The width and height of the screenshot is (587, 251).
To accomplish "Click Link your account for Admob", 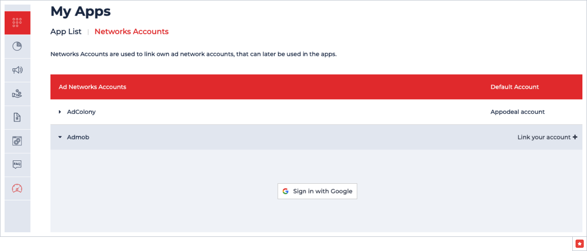I will pos(547,137).
